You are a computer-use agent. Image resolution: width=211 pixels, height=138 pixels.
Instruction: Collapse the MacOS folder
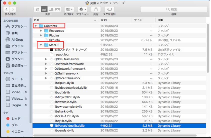[x=41, y=45]
